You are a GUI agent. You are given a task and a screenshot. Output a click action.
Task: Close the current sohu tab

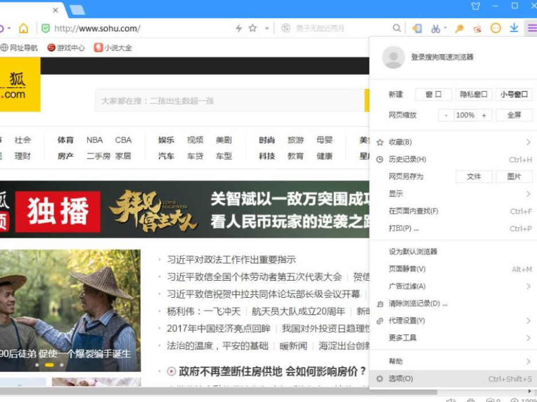pyautogui.click(x=56, y=10)
